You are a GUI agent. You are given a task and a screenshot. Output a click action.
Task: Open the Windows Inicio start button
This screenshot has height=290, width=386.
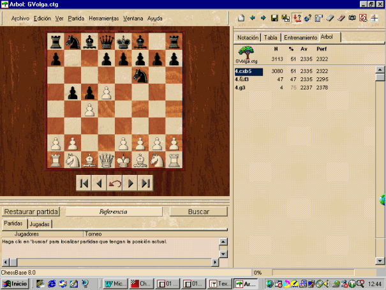point(16,284)
